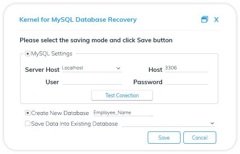Click the saving mode instruction heading
The height and width of the screenshot is (154, 240).
pos(96,40)
